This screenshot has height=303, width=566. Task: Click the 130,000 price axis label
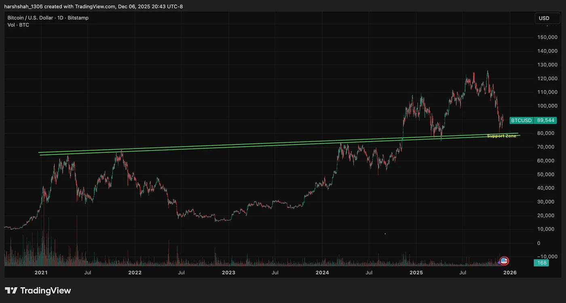[x=547, y=65]
